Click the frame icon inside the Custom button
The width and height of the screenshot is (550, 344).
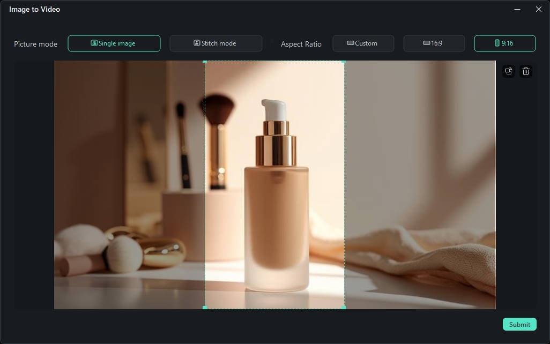352,43
